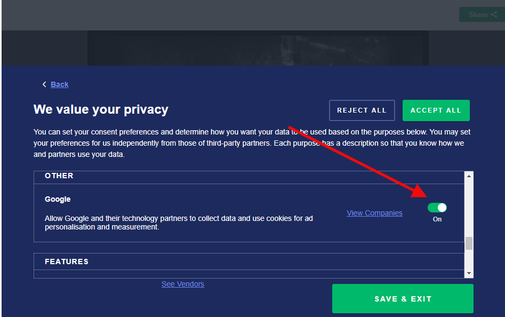Go back using the Back link
The width and height of the screenshot is (505, 317).
[60, 84]
